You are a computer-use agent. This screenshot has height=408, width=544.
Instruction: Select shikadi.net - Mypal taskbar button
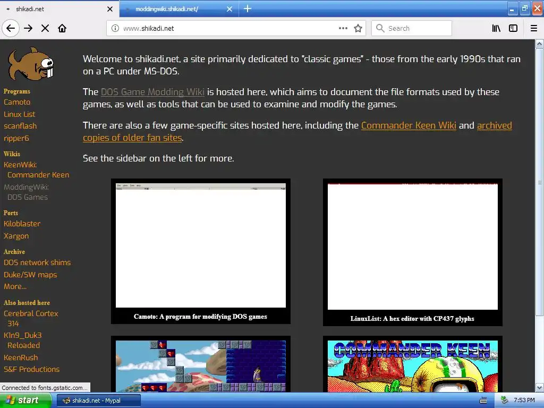(x=98, y=401)
